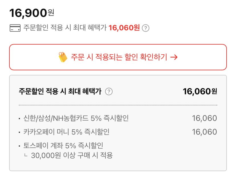236x178 pixels.
Task: Click the bullet before 신한/삼성/NH농협카드
Action: coord(19,118)
